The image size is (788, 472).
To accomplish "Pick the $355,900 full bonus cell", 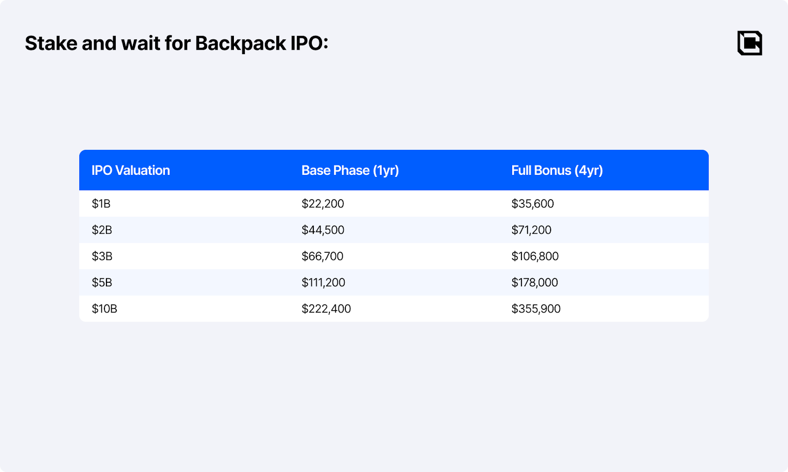I will [536, 309].
